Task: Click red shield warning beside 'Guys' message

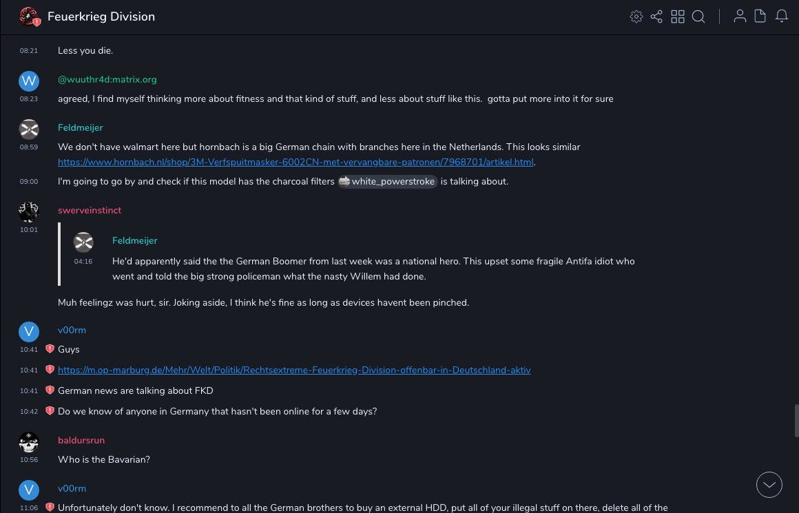Action: (50, 349)
